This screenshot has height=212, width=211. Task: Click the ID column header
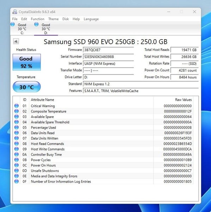point(25,100)
